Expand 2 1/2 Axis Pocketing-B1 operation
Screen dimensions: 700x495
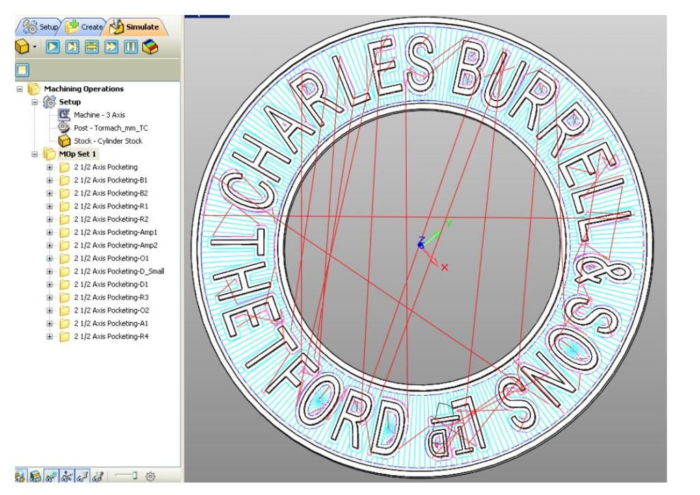click(x=49, y=180)
